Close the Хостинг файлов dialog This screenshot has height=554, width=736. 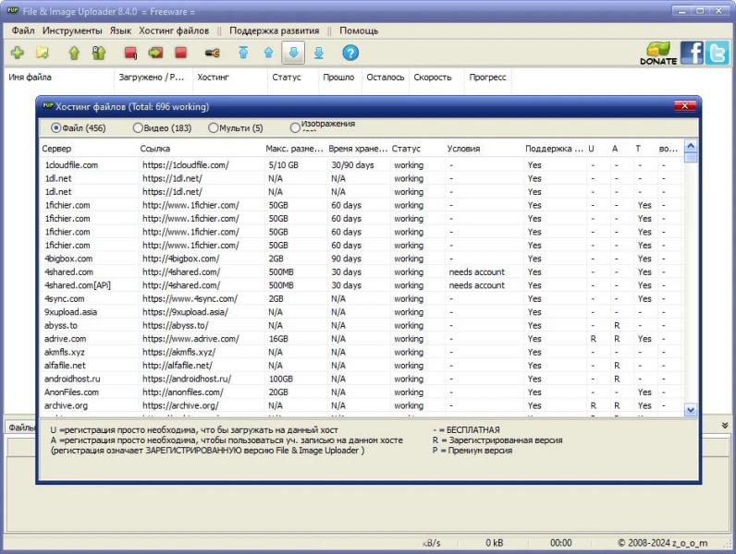pyautogui.click(x=684, y=106)
